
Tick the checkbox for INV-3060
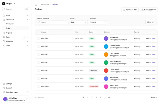coord(38,87)
